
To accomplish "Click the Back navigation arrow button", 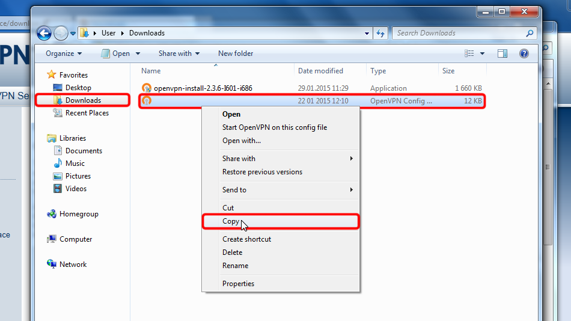I will click(x=44, y=33).
